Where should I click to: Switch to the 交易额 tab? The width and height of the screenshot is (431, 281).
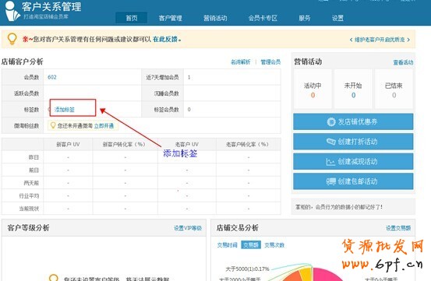click(251, 245)
